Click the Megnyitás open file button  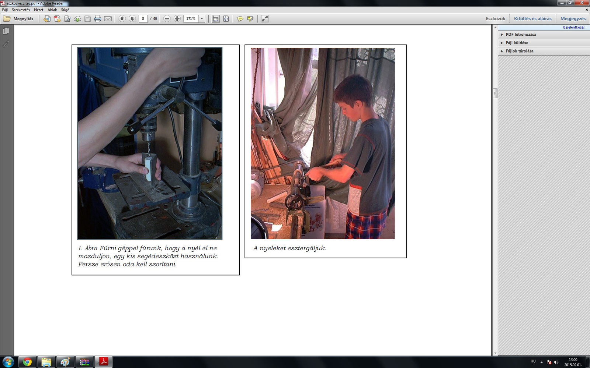pos(18,19)
